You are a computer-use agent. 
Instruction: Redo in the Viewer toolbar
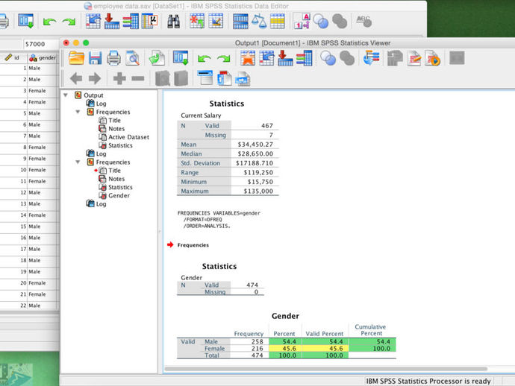pyautogui.click(x=224, y=59)
